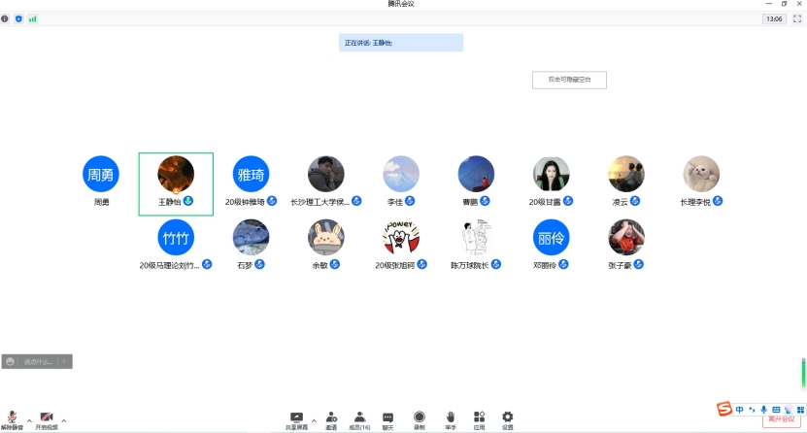Image resolution: width=807 pixels, height=433 pixels.
Task: Turn on camera with 开启视频
Action: [x=46, y=419]
